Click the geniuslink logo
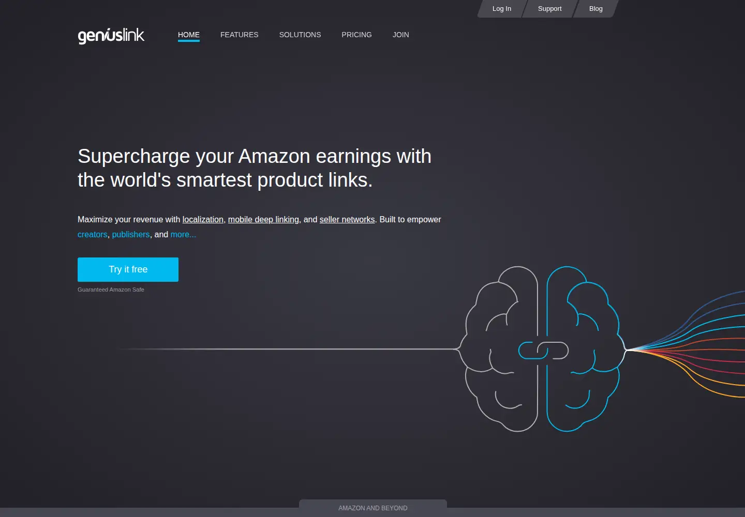 click(x=111, y=35)
